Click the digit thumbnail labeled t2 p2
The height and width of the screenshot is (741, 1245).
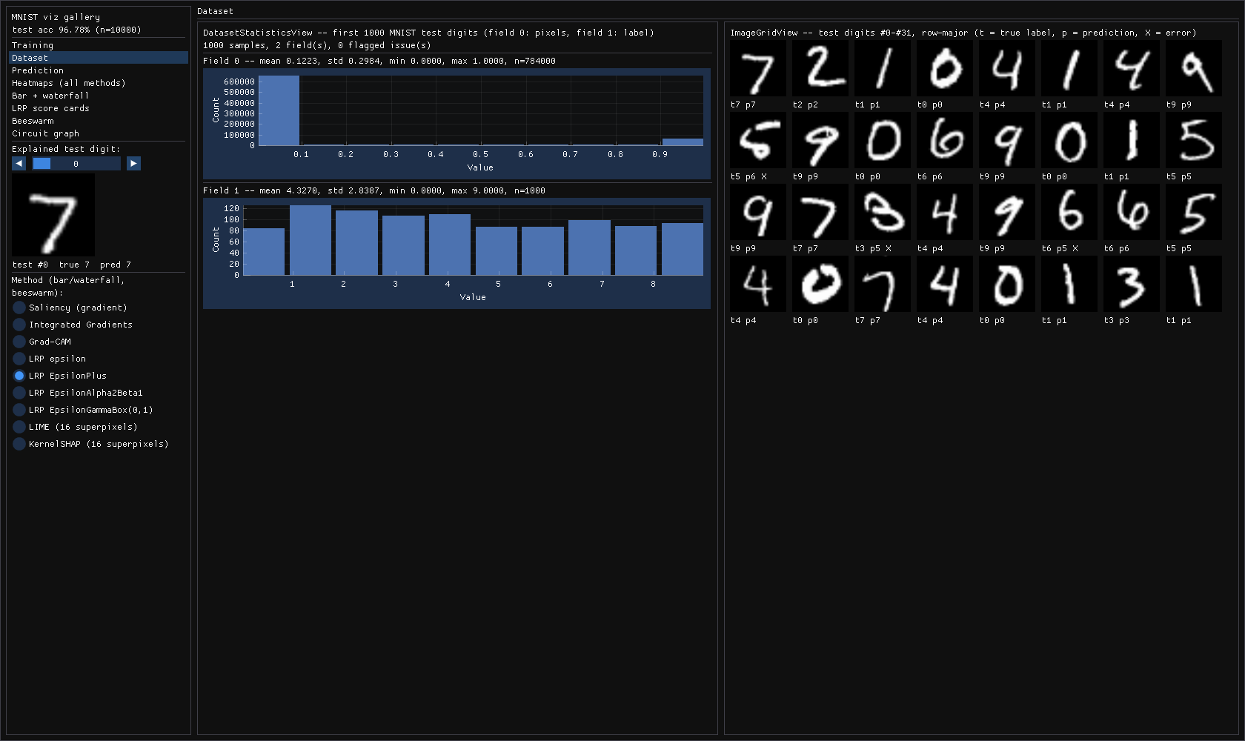point(820,68)
